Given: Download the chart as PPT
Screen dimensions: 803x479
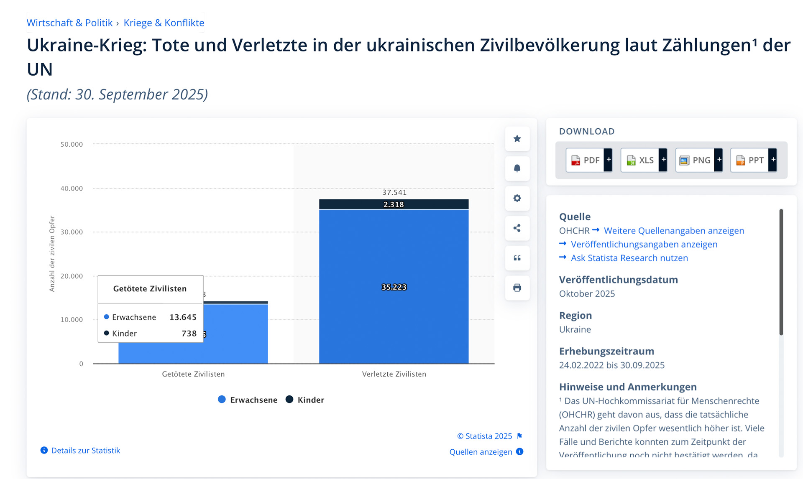Looking at the screenshot, I should [750, 160].
